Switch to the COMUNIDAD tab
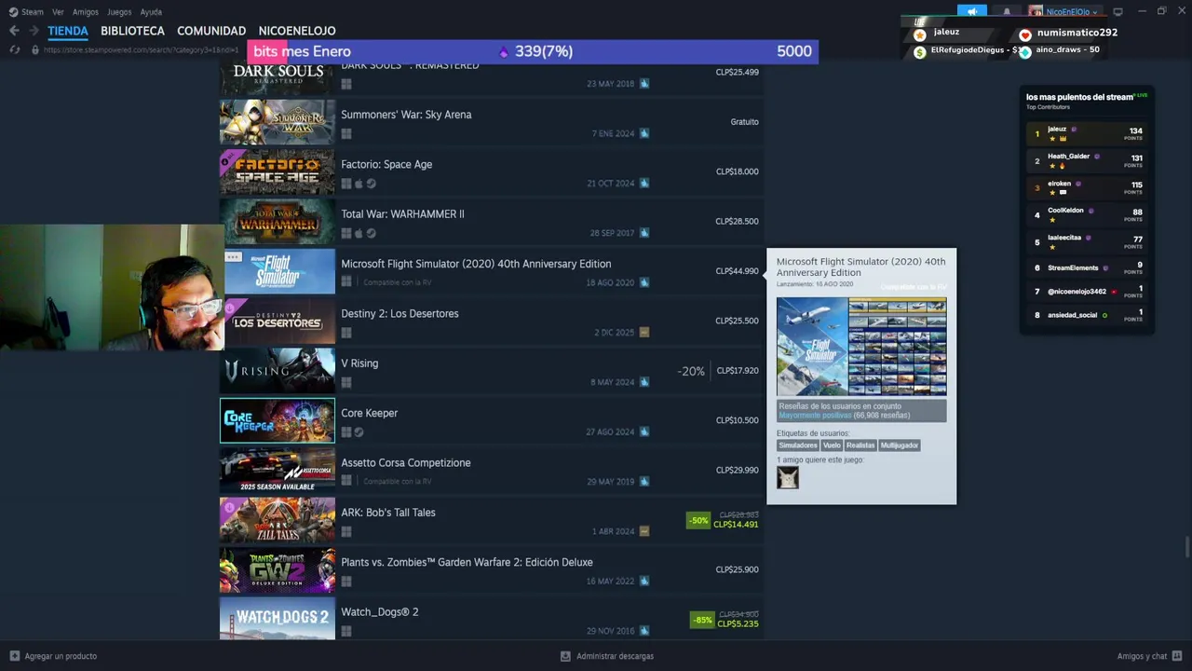1192x671 pixels. coord(211,31)
